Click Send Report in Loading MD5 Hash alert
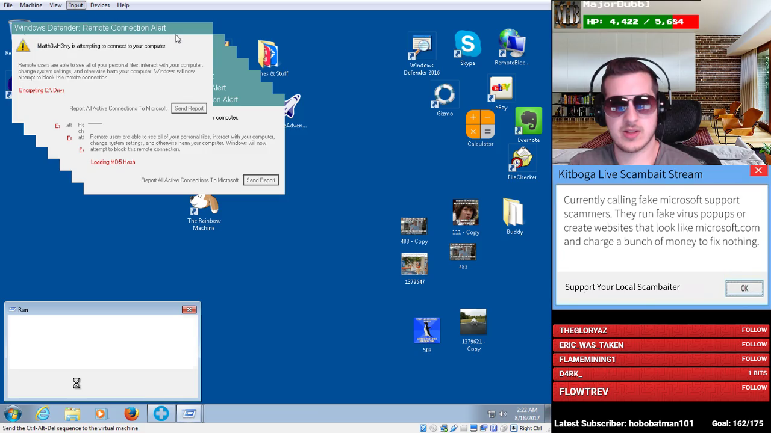Image resolution: width=771 pixels, height=433 pixels. click(x=261, y=180)
